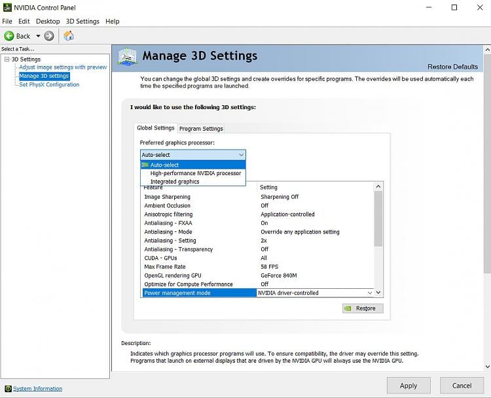Viewport: 491px width, 398px height.
Task: Click main page scroll down arrow
Action: [487, 367]
